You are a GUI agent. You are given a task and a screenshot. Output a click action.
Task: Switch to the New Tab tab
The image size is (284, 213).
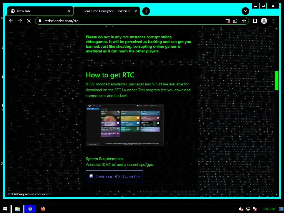click(40, 11)
